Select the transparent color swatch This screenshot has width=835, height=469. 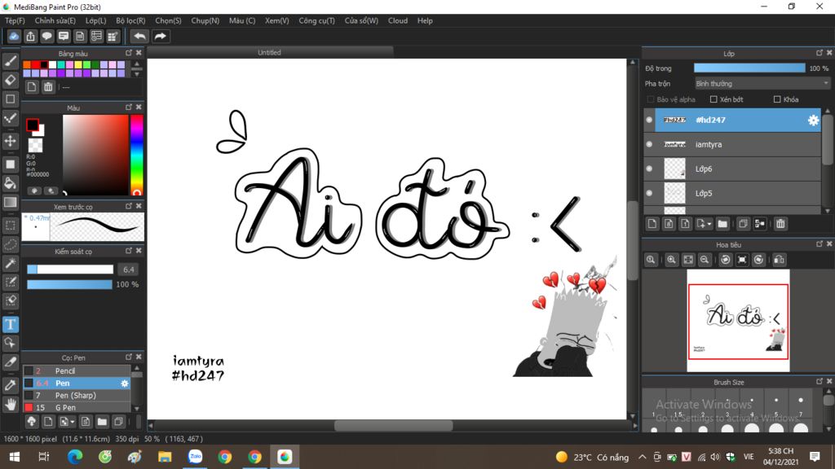click(35, 145)
